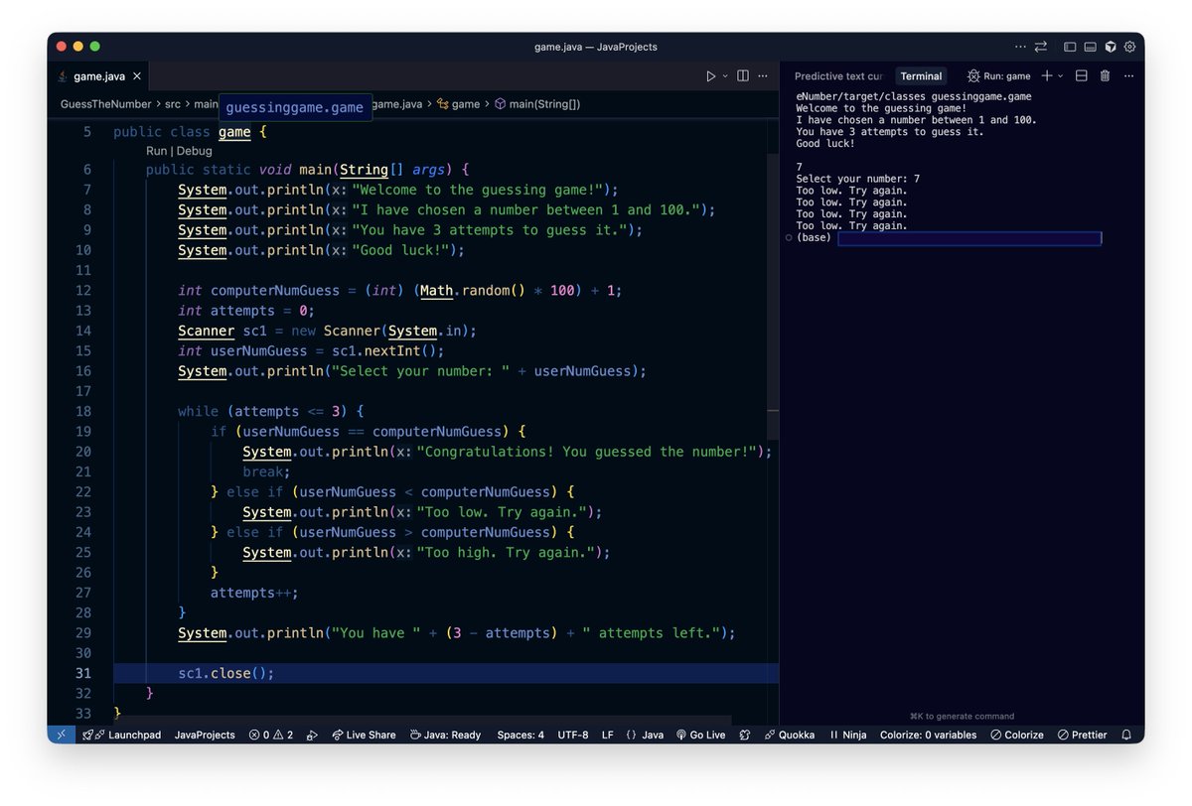Click the breadcrumb tooltip guessinggame.game
Screen dimensions: 1192x806
pos(295,107)
